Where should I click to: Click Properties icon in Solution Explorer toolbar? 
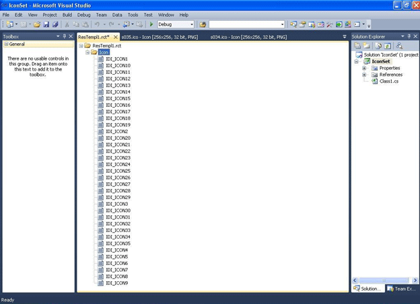(x=357, y=46)
